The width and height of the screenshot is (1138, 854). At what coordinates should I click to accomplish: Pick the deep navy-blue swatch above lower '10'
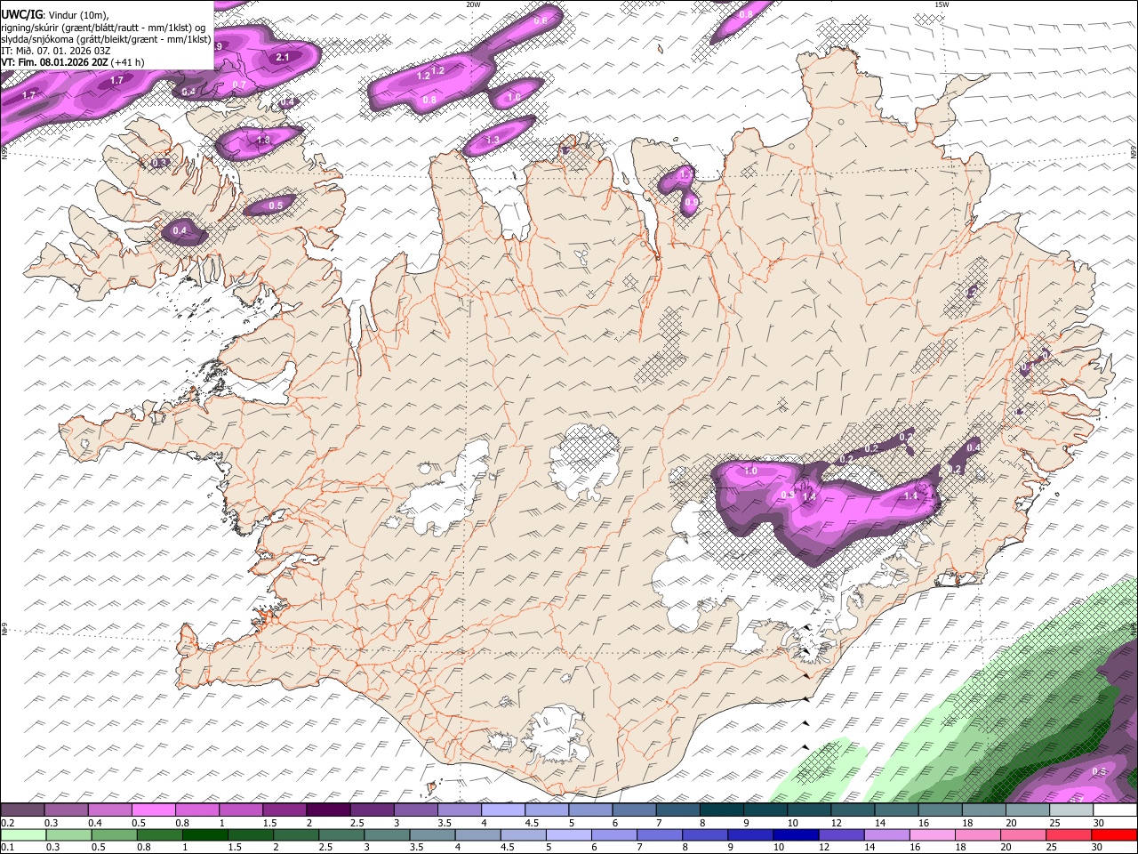(796, 834)
